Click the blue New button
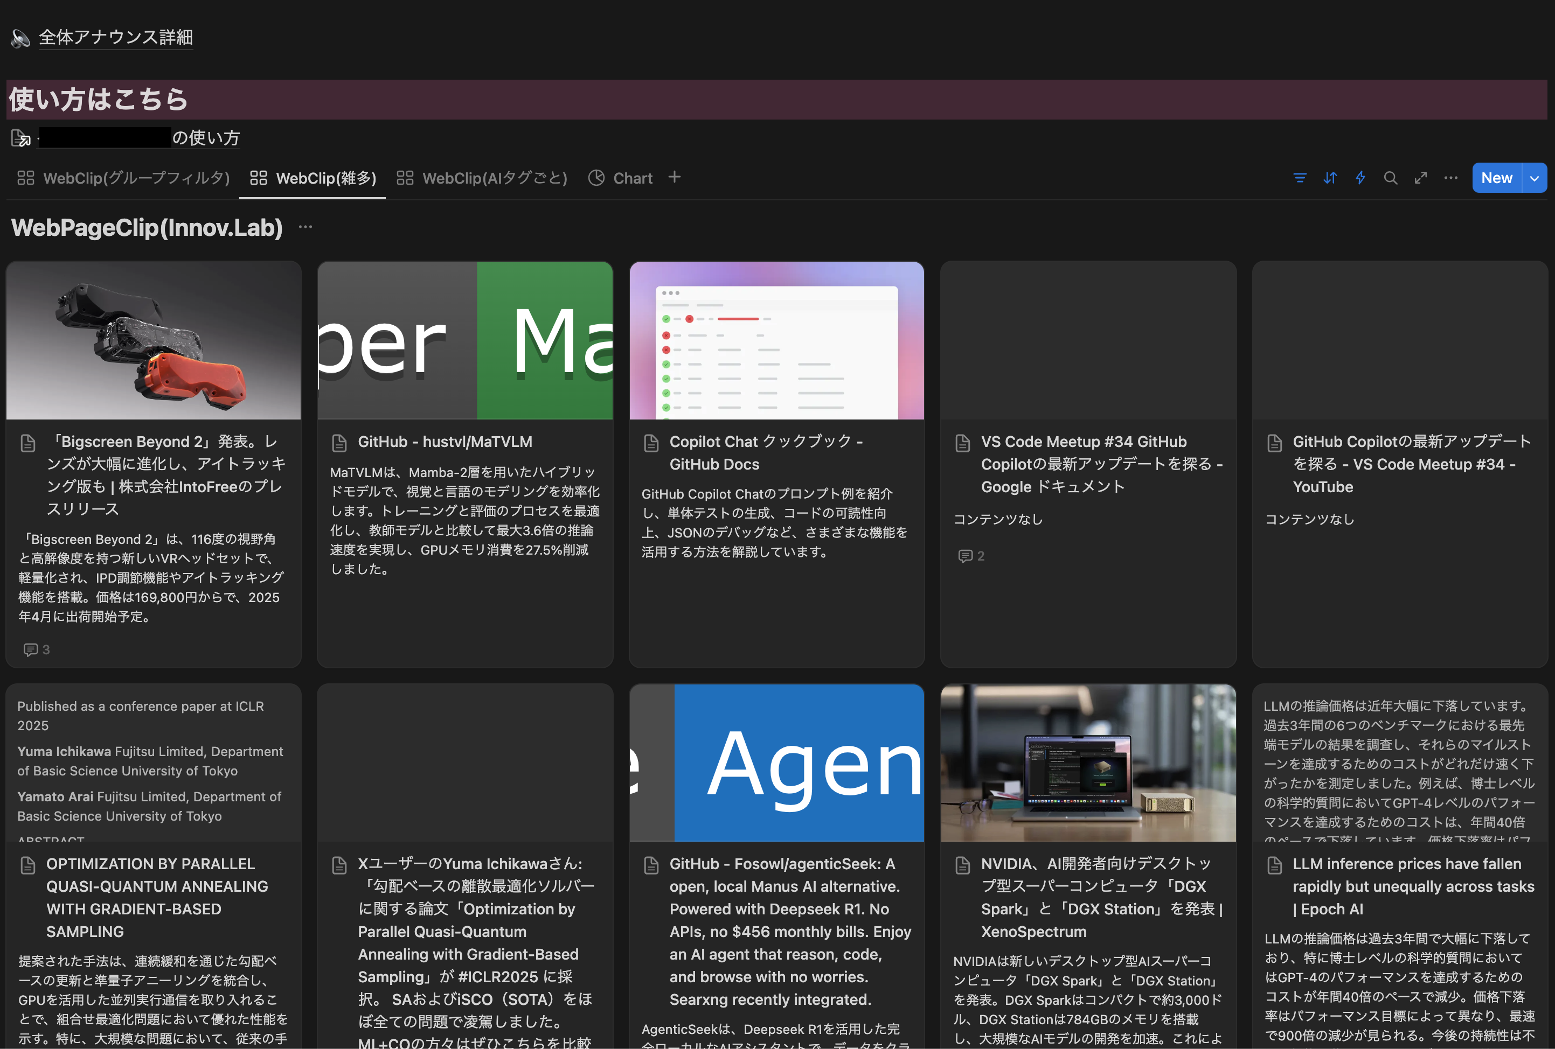Viewport: 1555px width, 1049px height. (x=1496, y=178)
